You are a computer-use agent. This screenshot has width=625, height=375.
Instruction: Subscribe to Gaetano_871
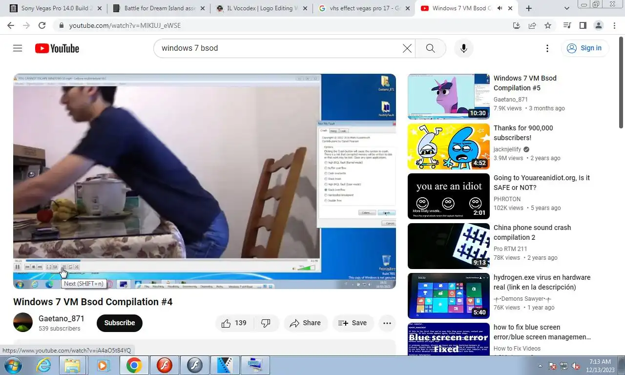120,323
